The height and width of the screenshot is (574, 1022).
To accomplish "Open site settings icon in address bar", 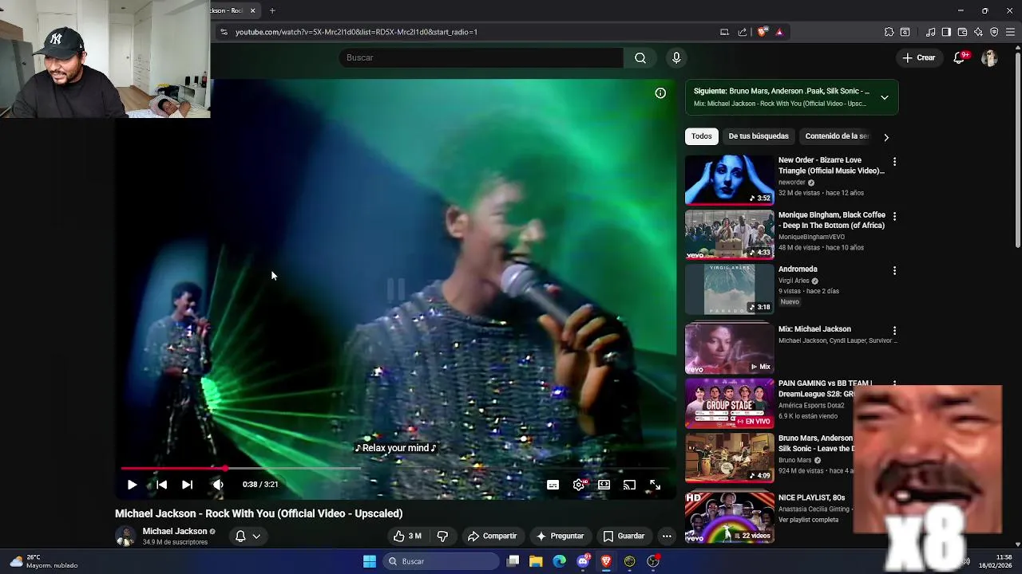I will tap(224, 32).
